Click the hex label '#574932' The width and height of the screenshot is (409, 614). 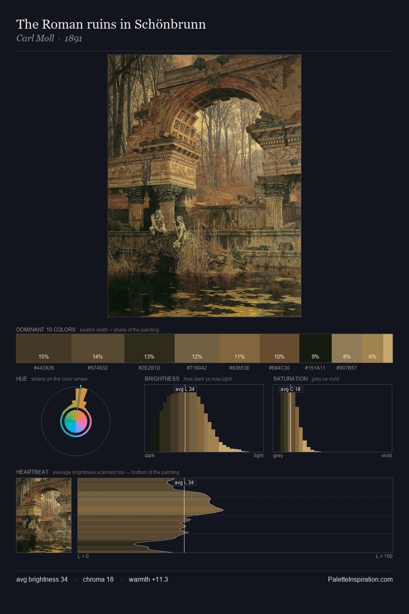[x=98, y=368]
